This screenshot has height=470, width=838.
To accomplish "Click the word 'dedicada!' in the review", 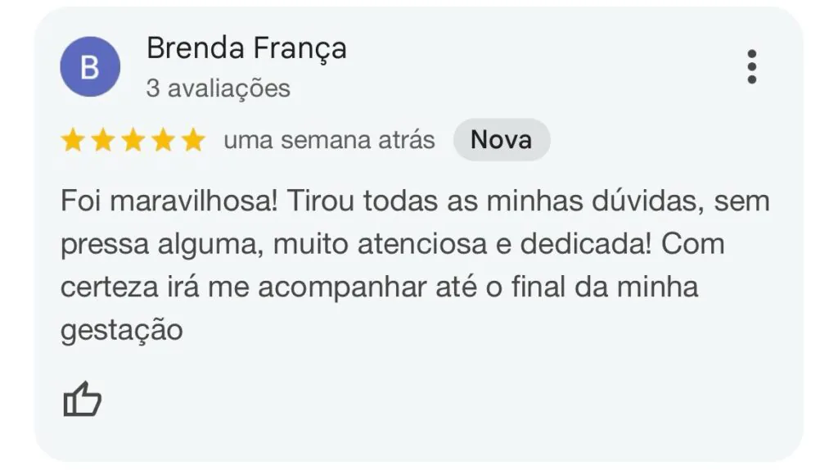I will (586, 244).
